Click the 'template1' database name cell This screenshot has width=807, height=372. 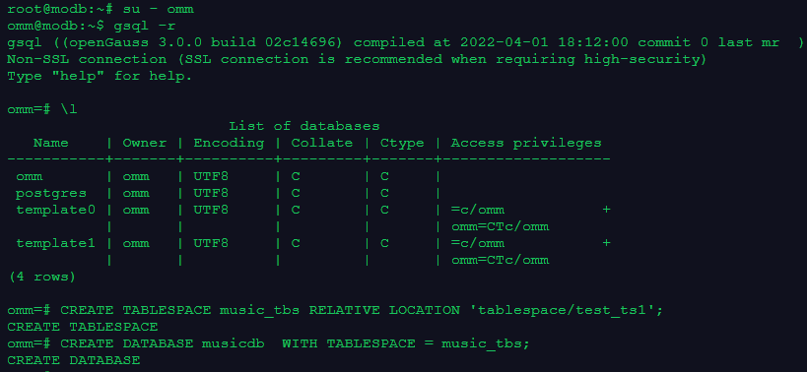point(55,243)
